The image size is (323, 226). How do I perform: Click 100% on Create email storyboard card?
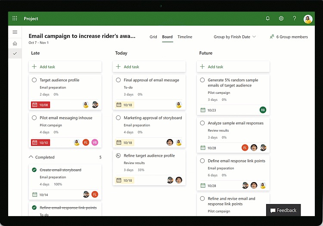58,184
